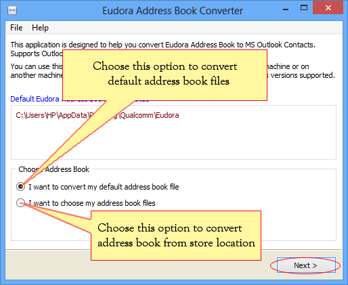This screenshot has width=348, height=285.
Task: Click the 'I want to choose my address' label text
Action: (x=92, y=203)
